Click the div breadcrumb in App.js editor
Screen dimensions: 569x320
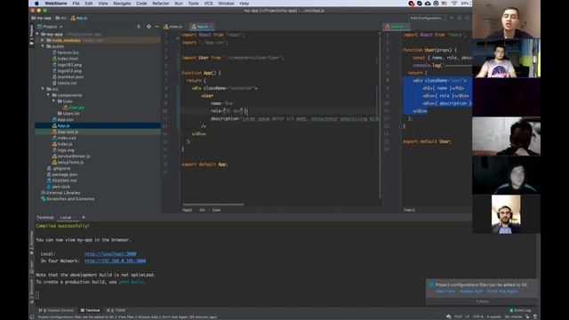[x=202, y=210]
